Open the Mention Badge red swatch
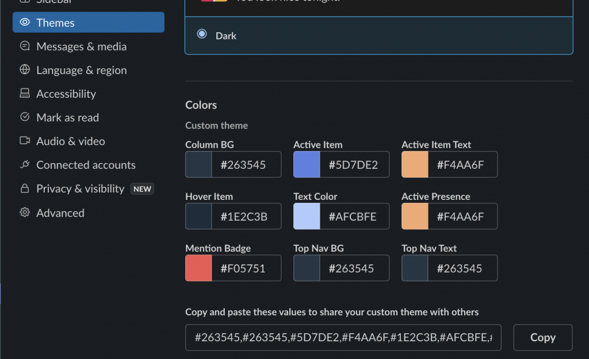This screenshot has width=589, height=359. [198, 268]
